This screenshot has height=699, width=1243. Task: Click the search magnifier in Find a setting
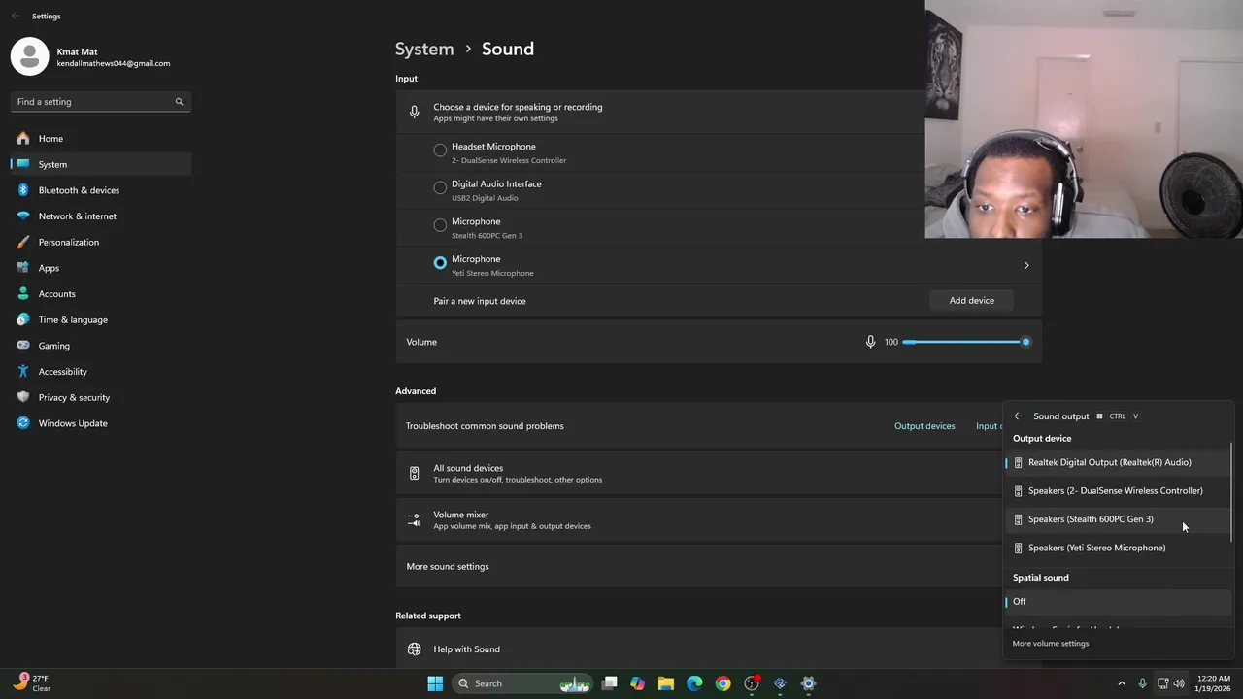point(179,101)
